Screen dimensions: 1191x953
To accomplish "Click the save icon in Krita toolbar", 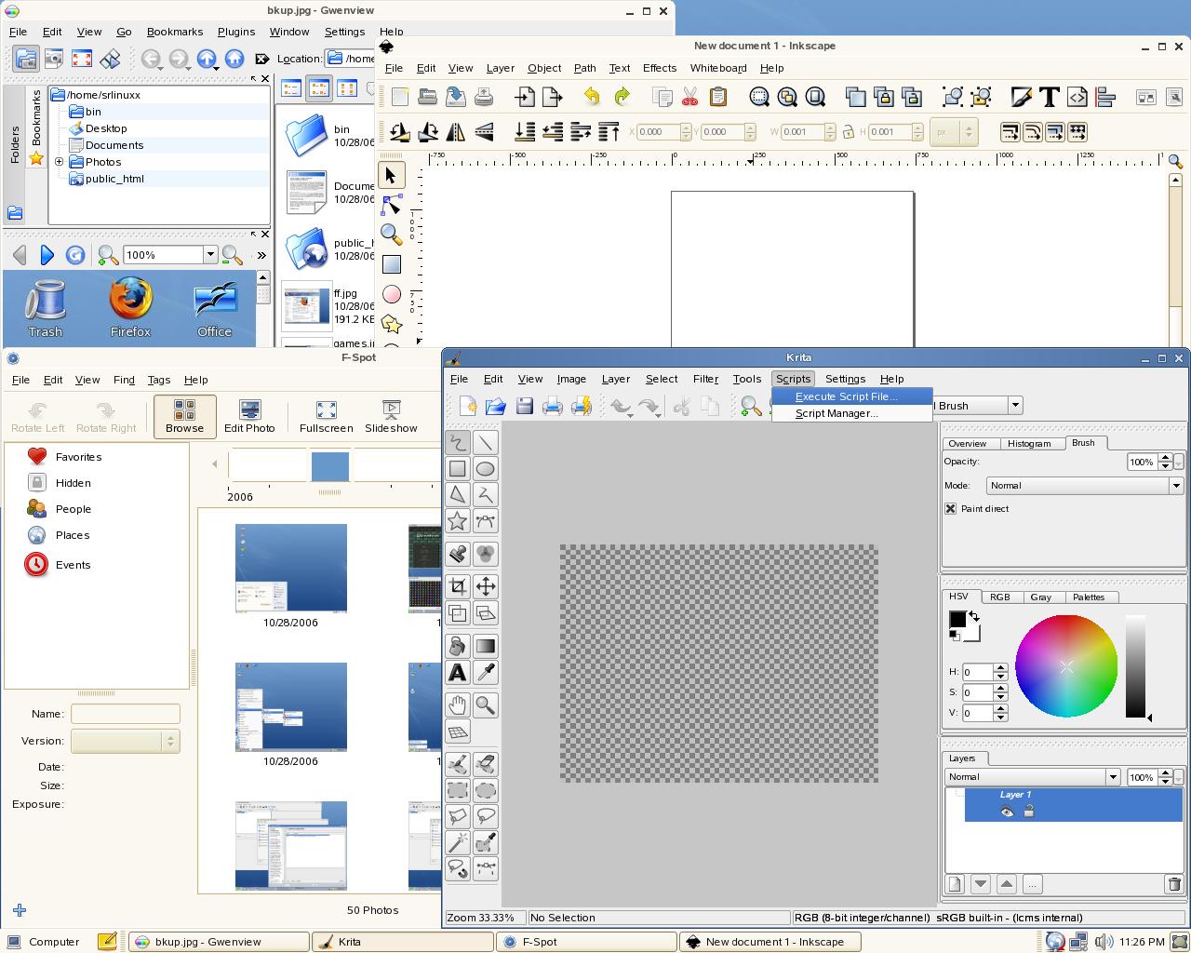I will point(525,406).
